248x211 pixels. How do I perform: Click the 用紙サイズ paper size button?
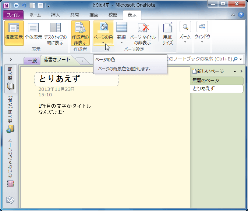coord(167,33)
